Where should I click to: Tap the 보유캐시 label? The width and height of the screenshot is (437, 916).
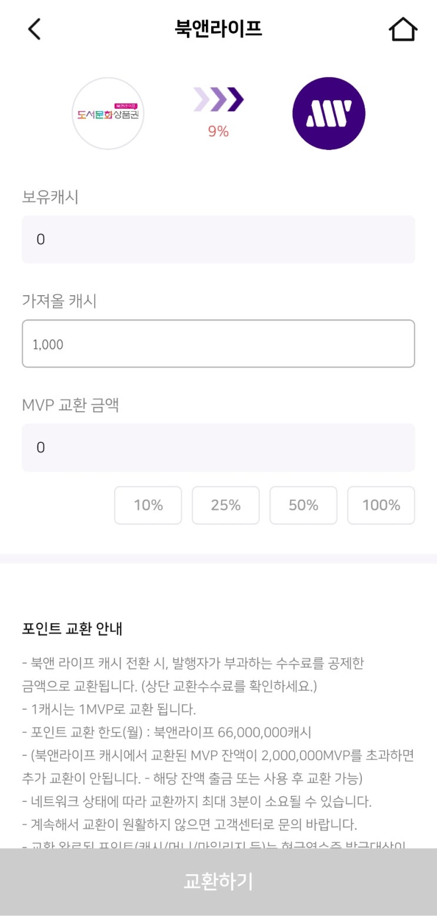pos(51,197)
